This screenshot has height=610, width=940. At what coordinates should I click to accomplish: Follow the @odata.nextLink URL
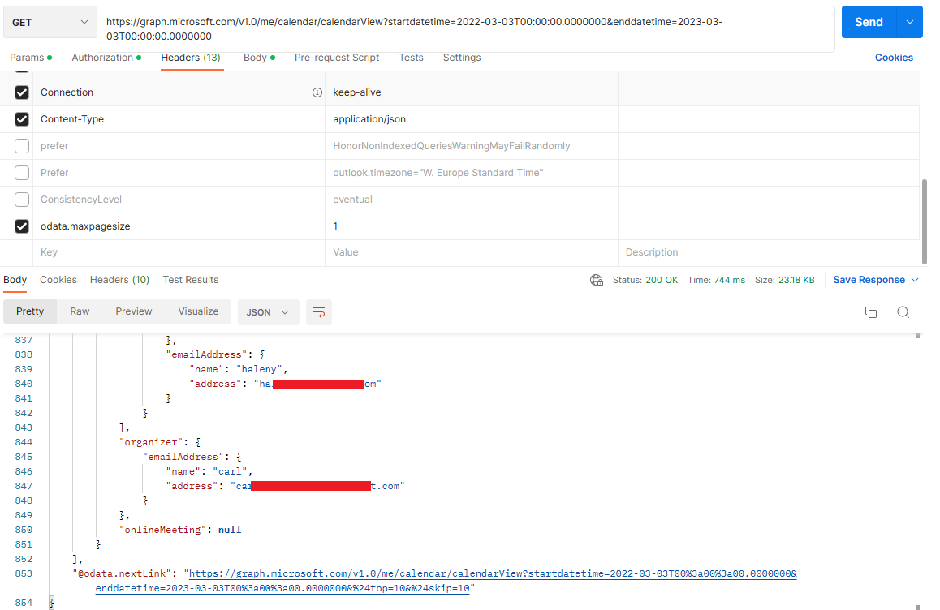pos(446,581)
